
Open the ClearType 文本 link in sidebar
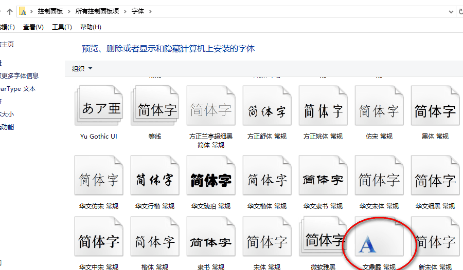(18, 89)
